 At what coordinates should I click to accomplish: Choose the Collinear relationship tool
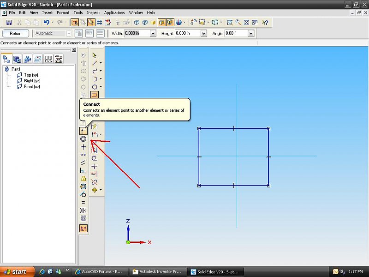click(x=83, y=155)
